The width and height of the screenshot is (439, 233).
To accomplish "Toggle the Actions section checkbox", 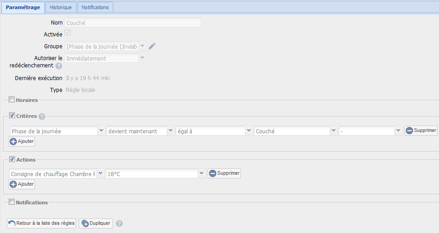I will pyautogui.click(x=12, y=159).
